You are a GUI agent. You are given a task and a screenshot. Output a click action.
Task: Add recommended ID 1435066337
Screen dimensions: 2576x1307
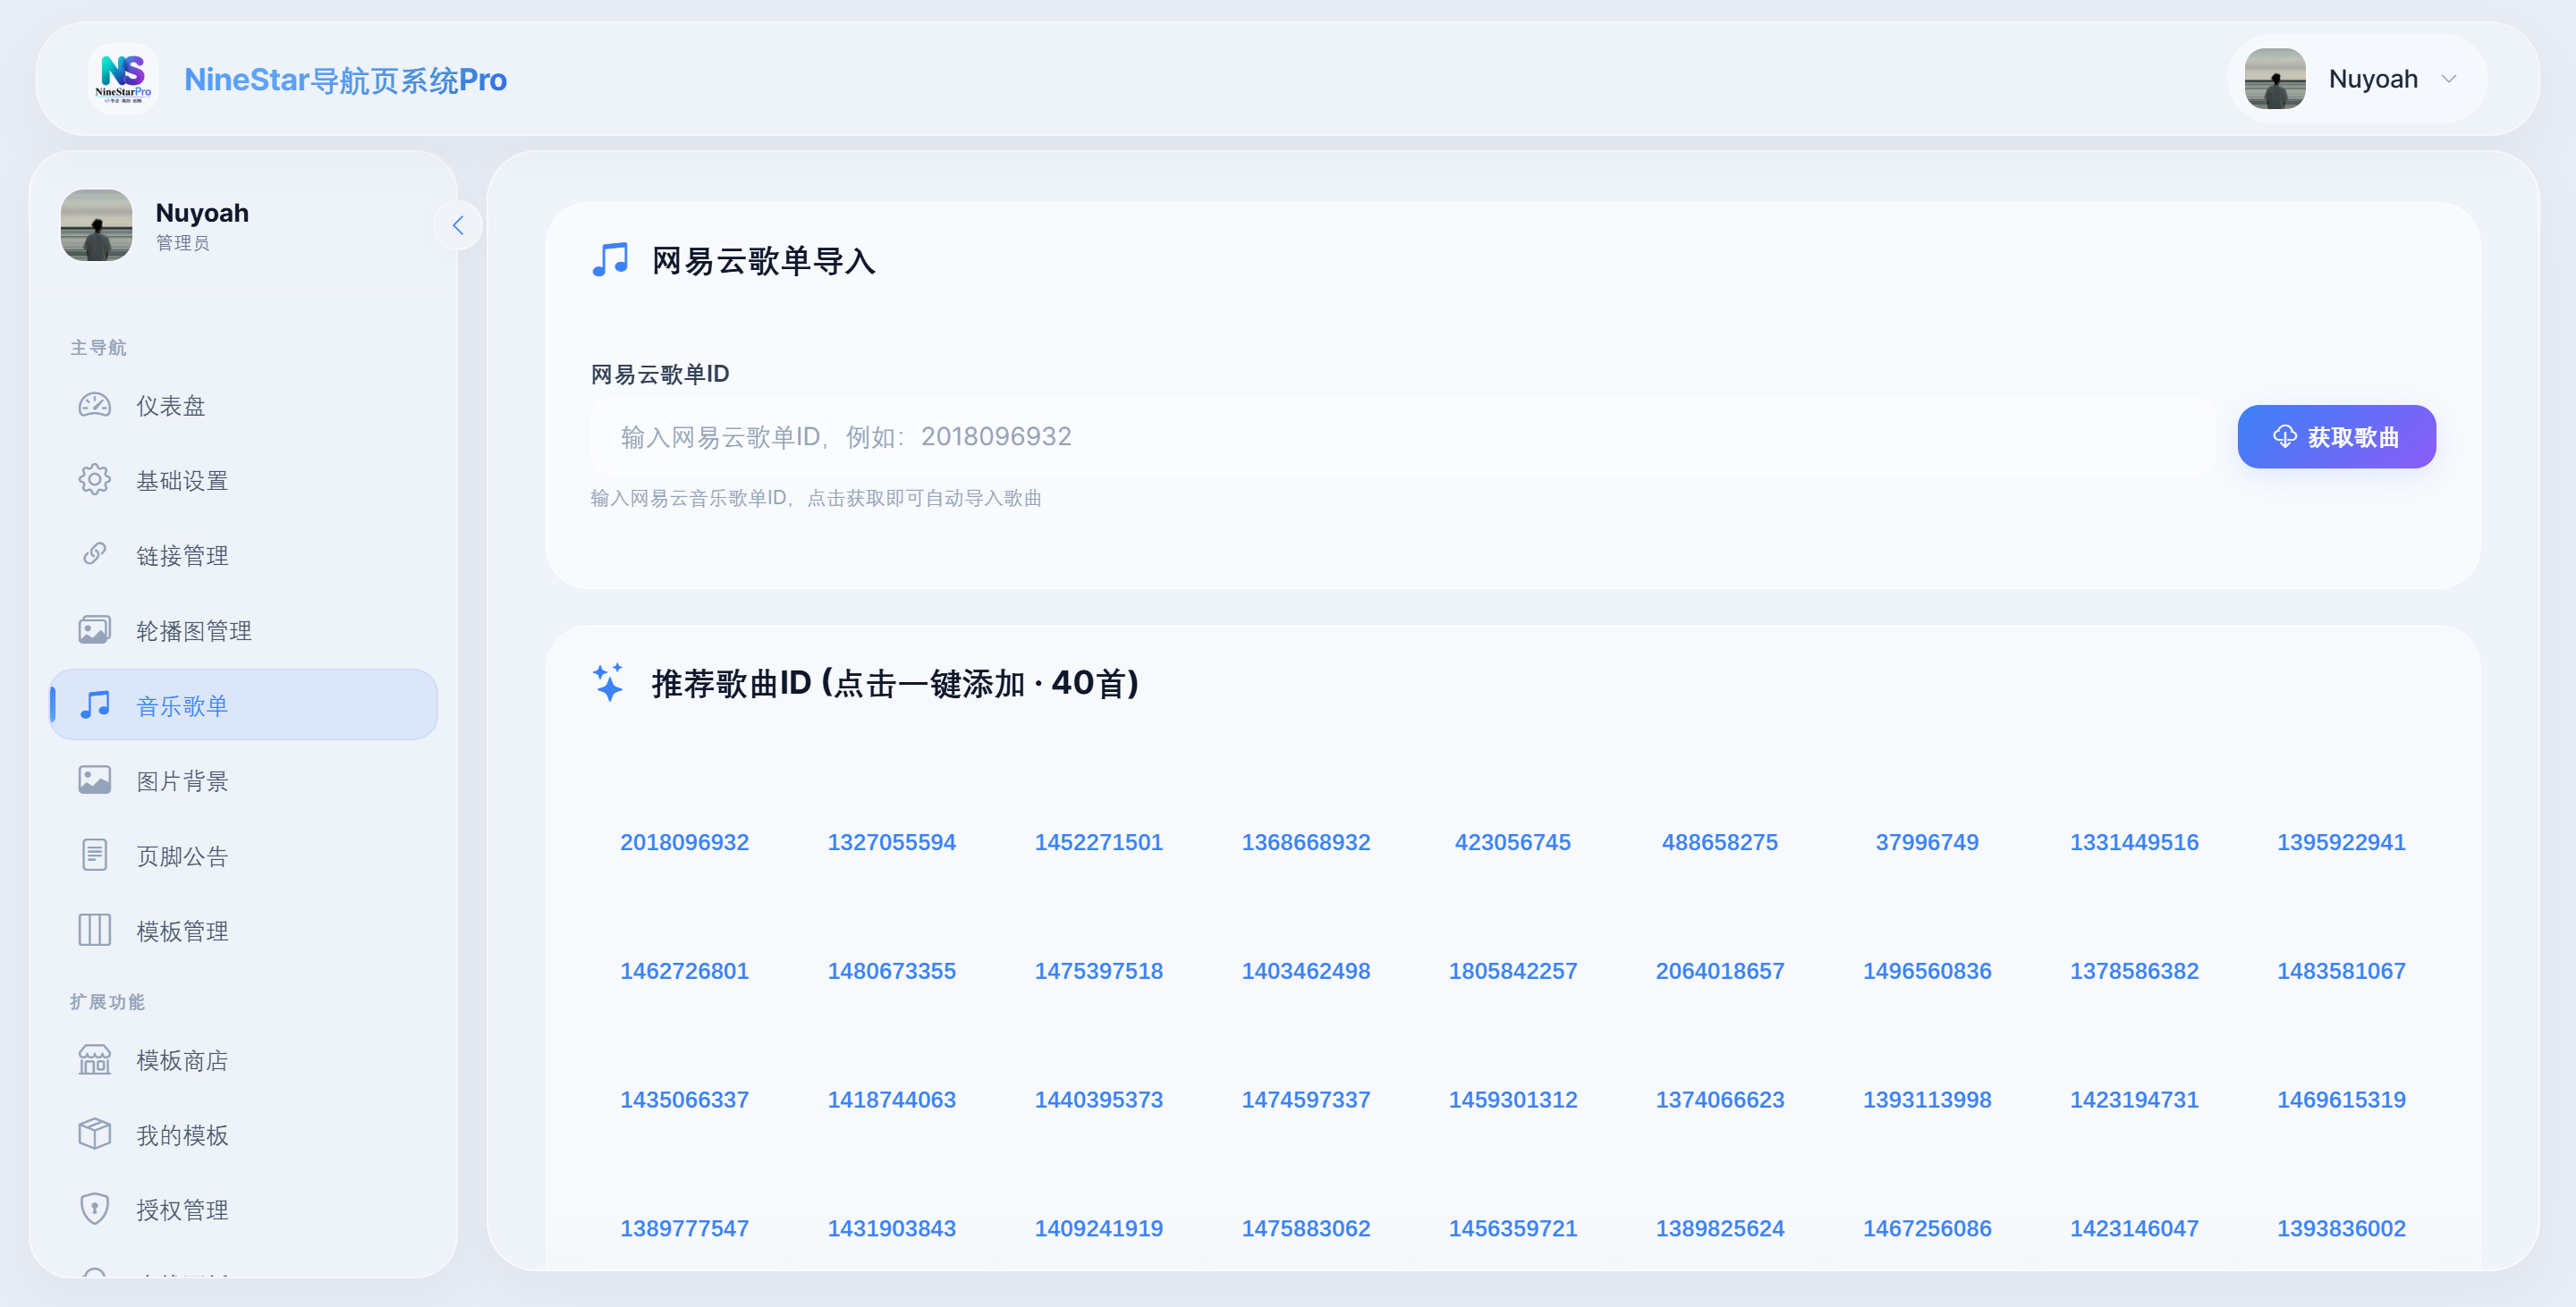[x=685, y=1100]
